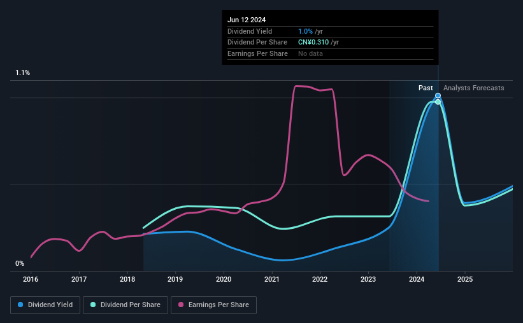Image resolution: width=523 pixels, height=323 pixels.
Task: Click the 2019 x-axis label
Action: tap(175, 279)
